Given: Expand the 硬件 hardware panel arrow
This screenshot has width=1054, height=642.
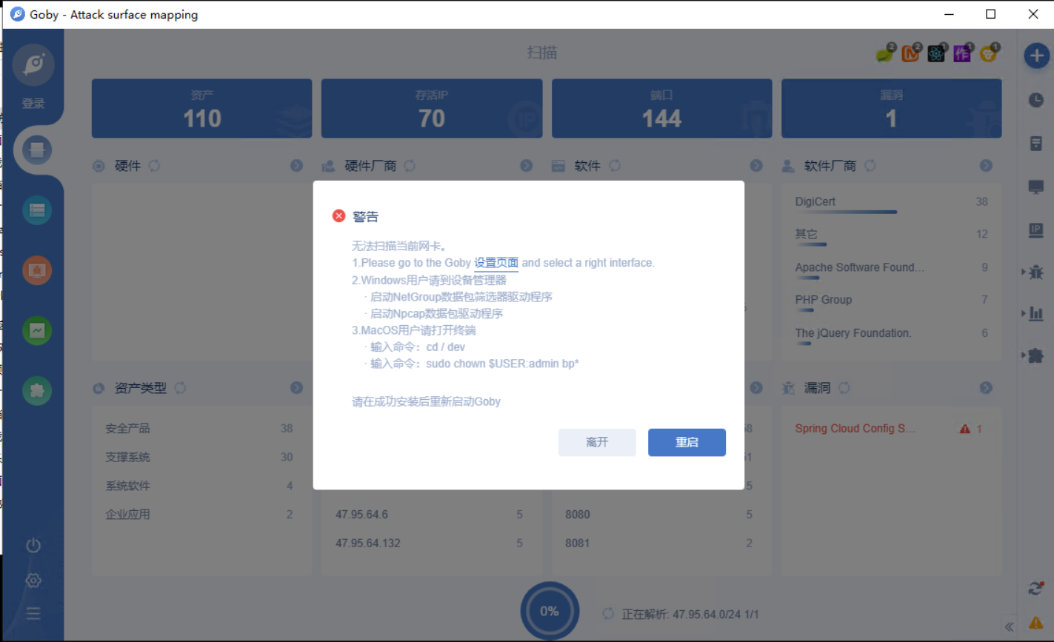Looking at the screenshot, I should coord(296,166).
